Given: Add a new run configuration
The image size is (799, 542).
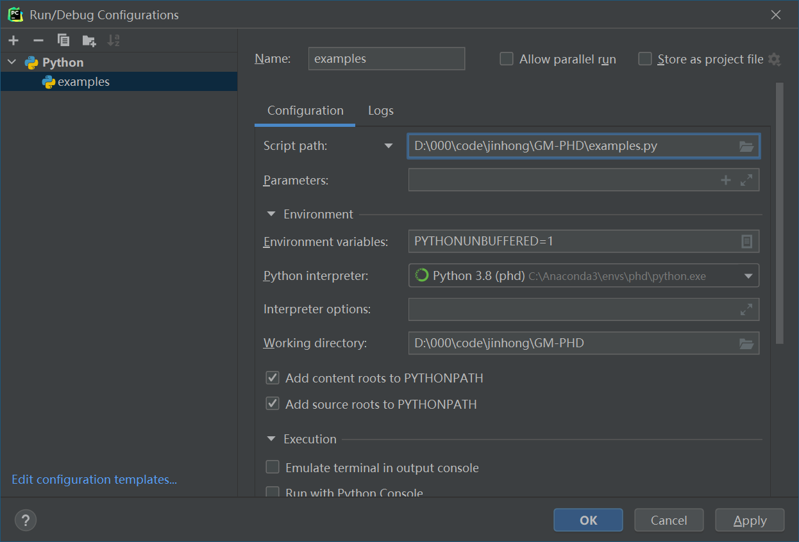Looking at the screenshot, I should click(13, 40).
